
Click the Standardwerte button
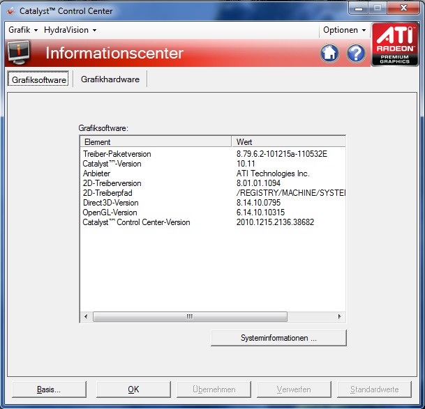coord(374,389)
